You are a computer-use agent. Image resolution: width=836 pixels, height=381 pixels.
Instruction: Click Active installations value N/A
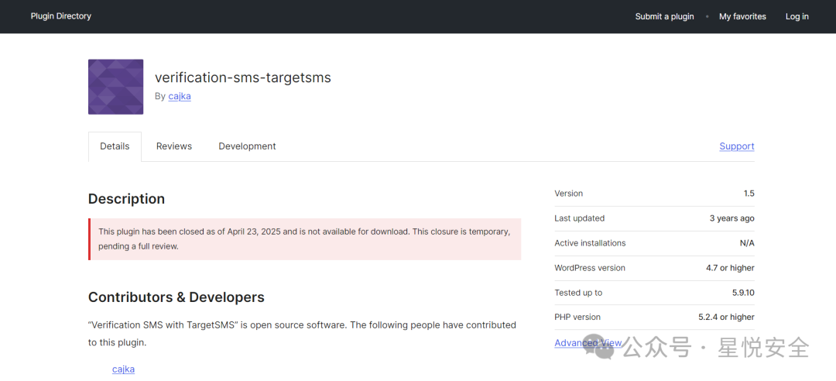click(746, 243)
